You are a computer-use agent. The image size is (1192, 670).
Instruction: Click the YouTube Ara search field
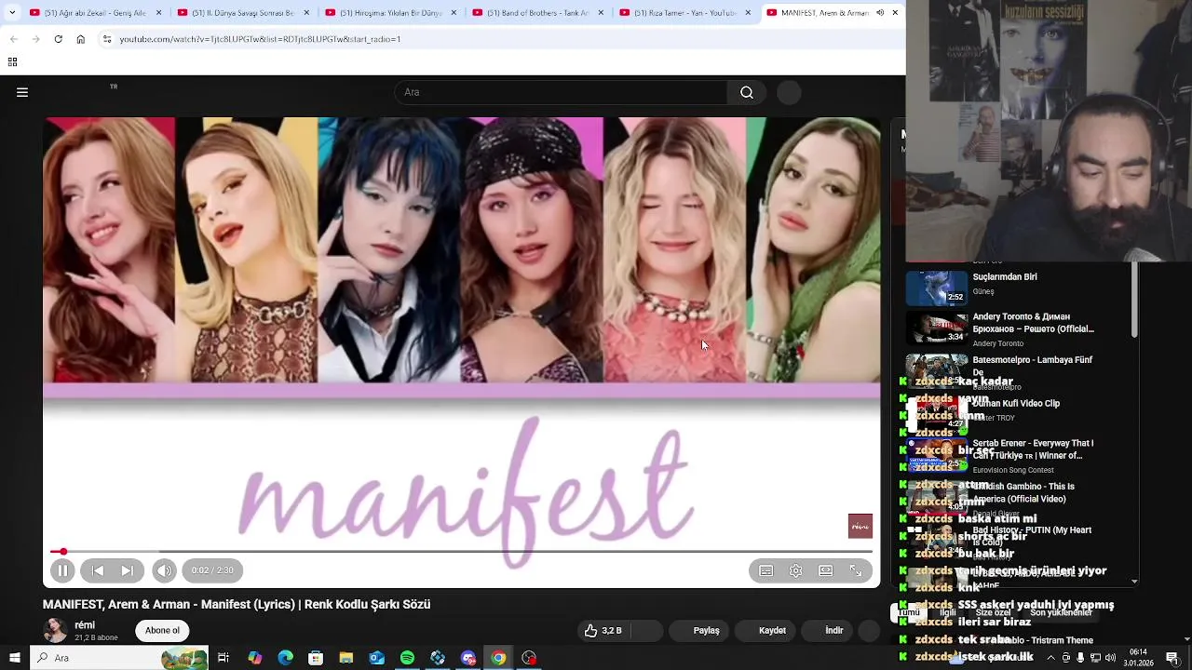tap(562, 92)
